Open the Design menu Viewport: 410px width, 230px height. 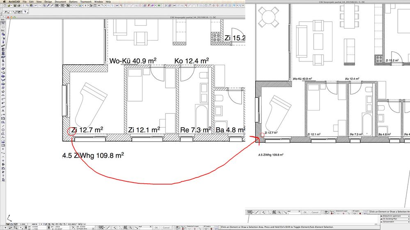[48, 2]
